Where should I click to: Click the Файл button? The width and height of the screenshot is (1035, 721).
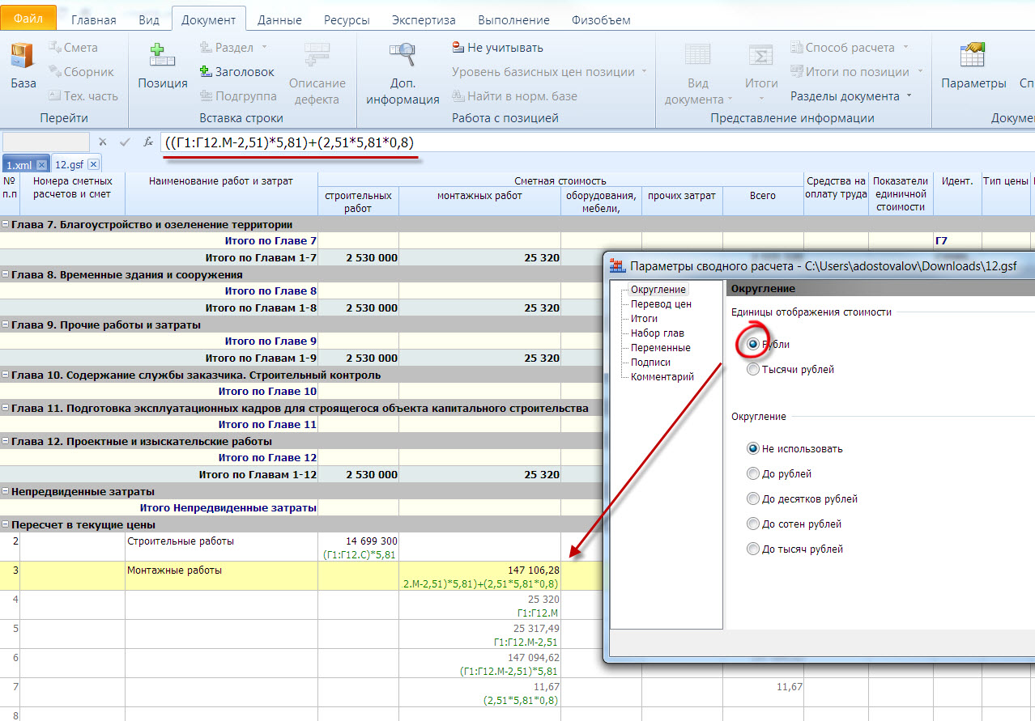click(28, 17)
